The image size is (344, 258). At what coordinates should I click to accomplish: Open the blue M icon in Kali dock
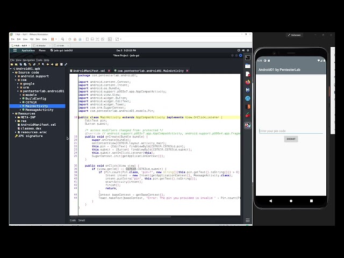coord(248,90)
